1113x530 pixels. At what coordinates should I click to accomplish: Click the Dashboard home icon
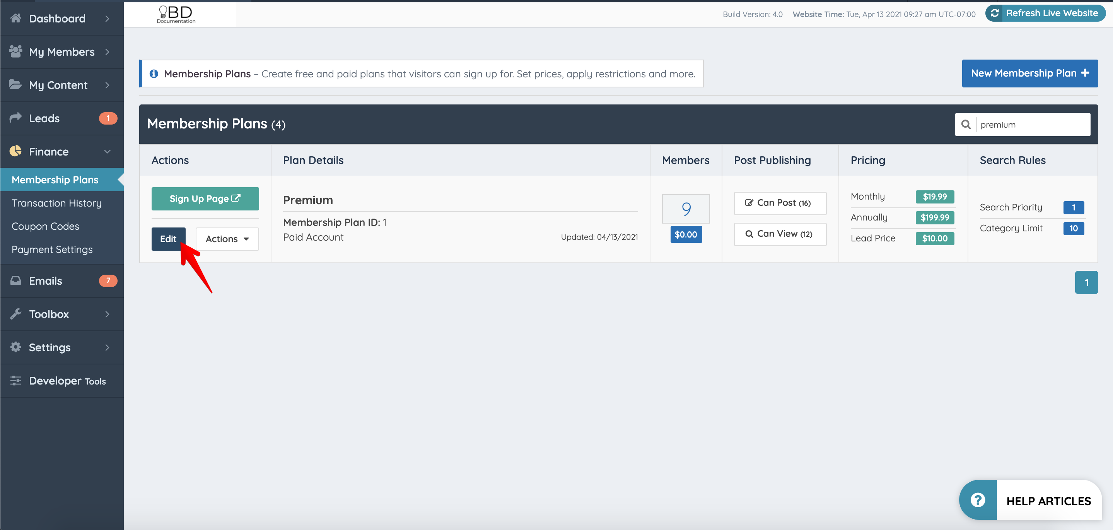(x=15, y=18)
